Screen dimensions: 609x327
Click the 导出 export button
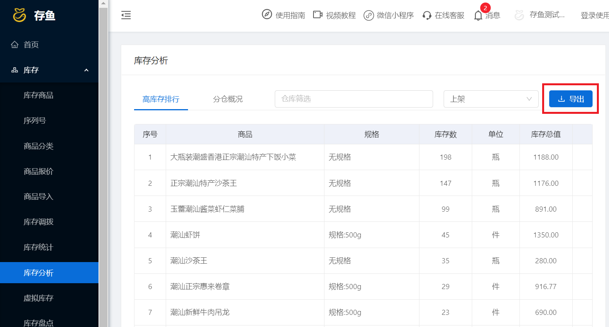(x=571, y=99)
